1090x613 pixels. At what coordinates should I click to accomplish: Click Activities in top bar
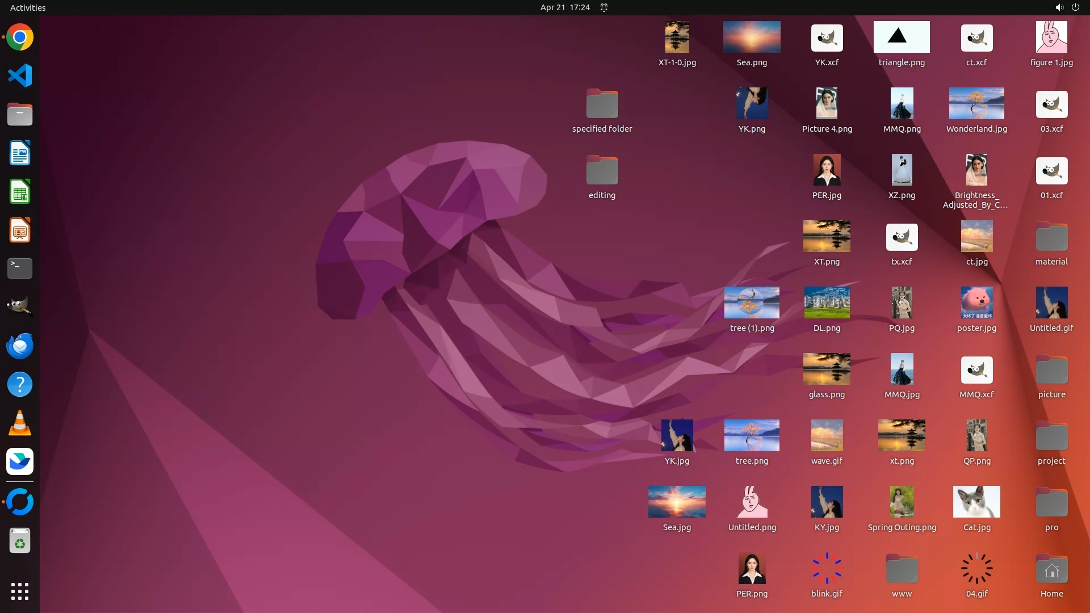(28, 7)
